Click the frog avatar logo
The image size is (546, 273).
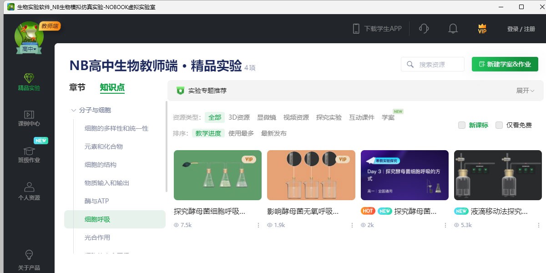tap(29, 36)
